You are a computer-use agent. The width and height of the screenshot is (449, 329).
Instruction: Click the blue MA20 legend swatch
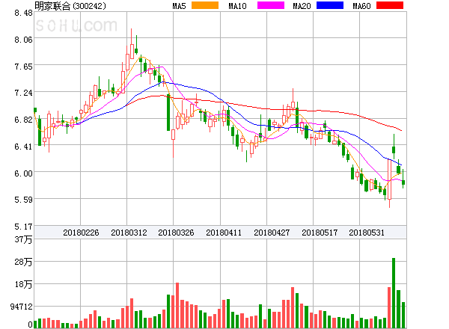click(330, 5)
